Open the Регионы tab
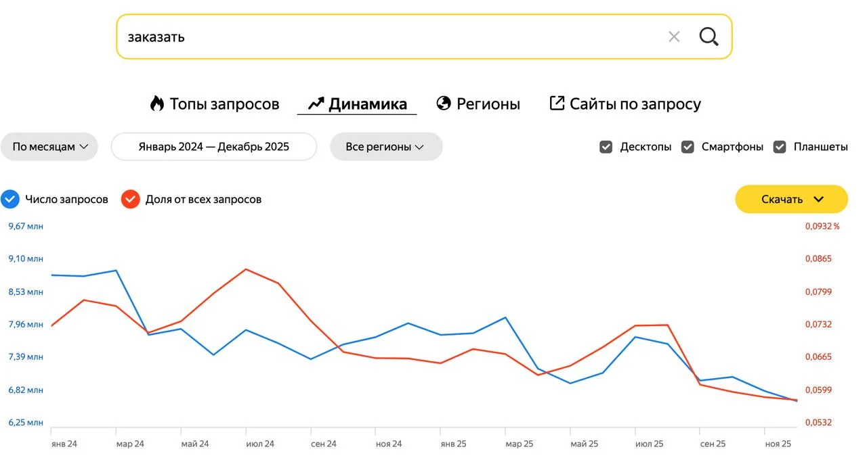Viewport: 867px width, 460px height. click(x=488, y=104)
